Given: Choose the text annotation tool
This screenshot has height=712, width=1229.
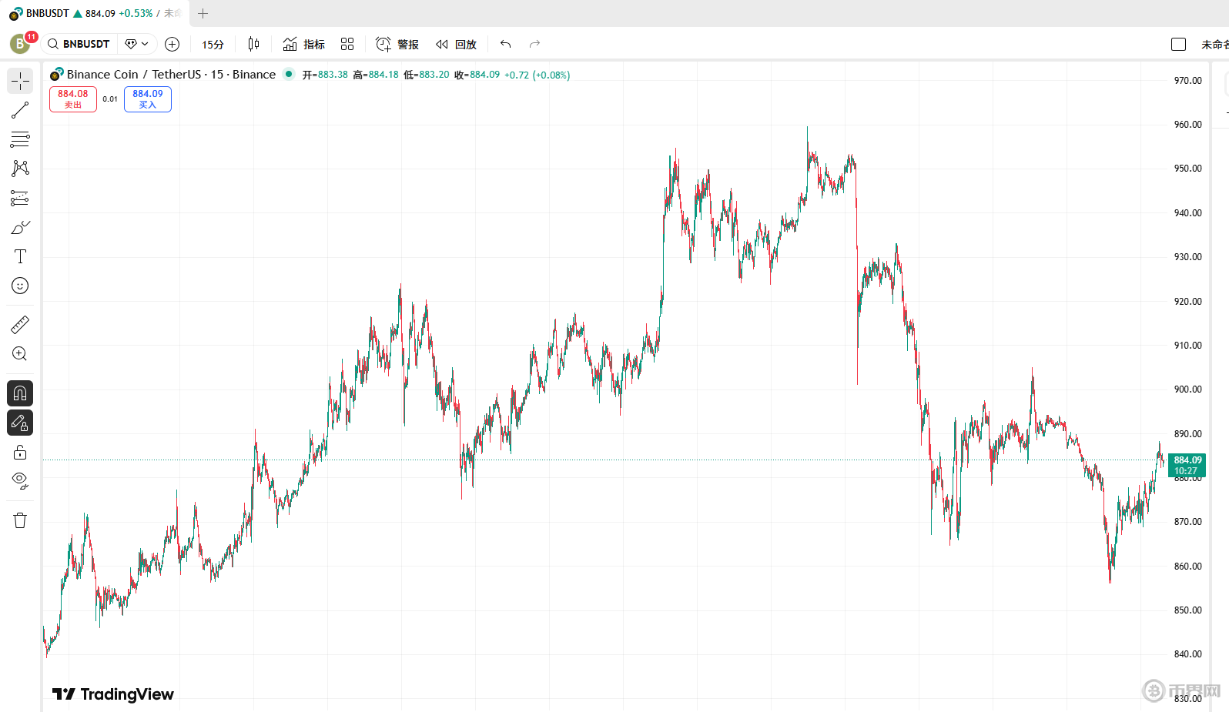Looking at the screenshot, I should pyautogui.click(x=20, y=256).
